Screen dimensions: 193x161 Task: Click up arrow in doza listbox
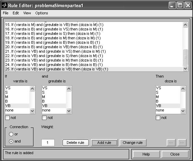183,89
